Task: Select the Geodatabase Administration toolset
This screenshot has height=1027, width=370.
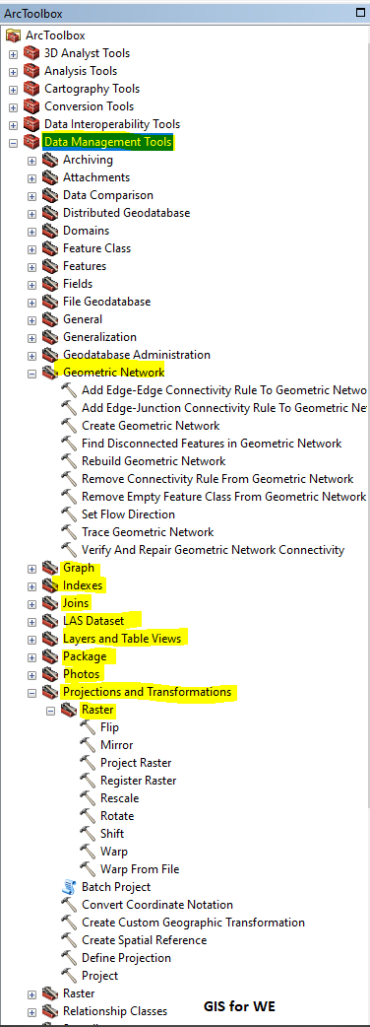Action: tap(137, 355)
